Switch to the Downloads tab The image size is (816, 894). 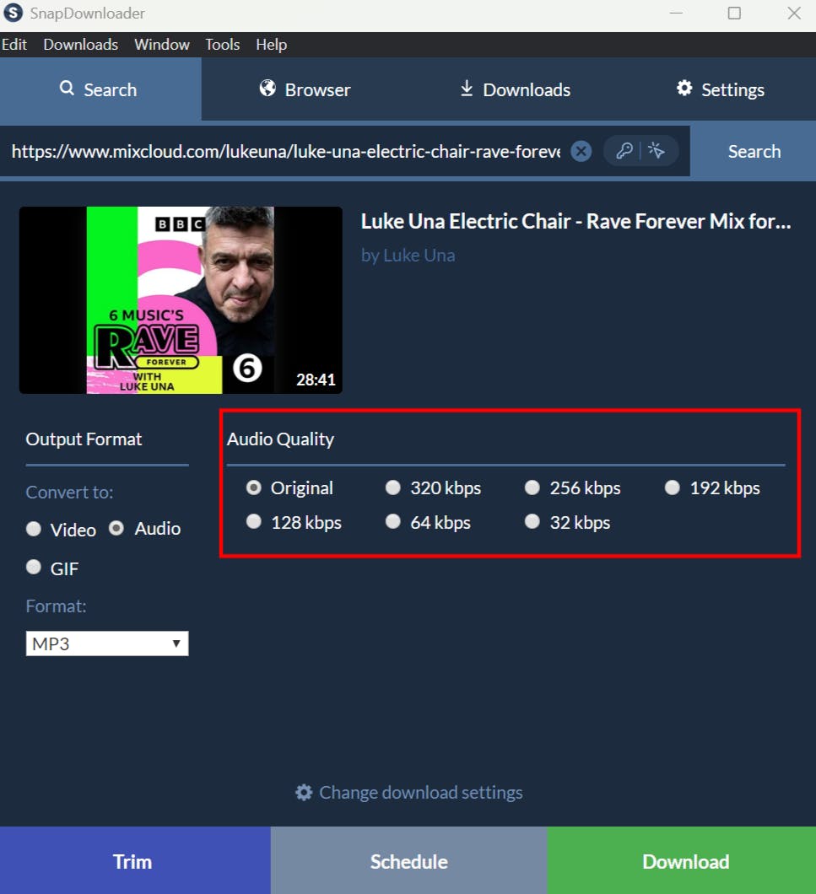[x=515, y=89]
